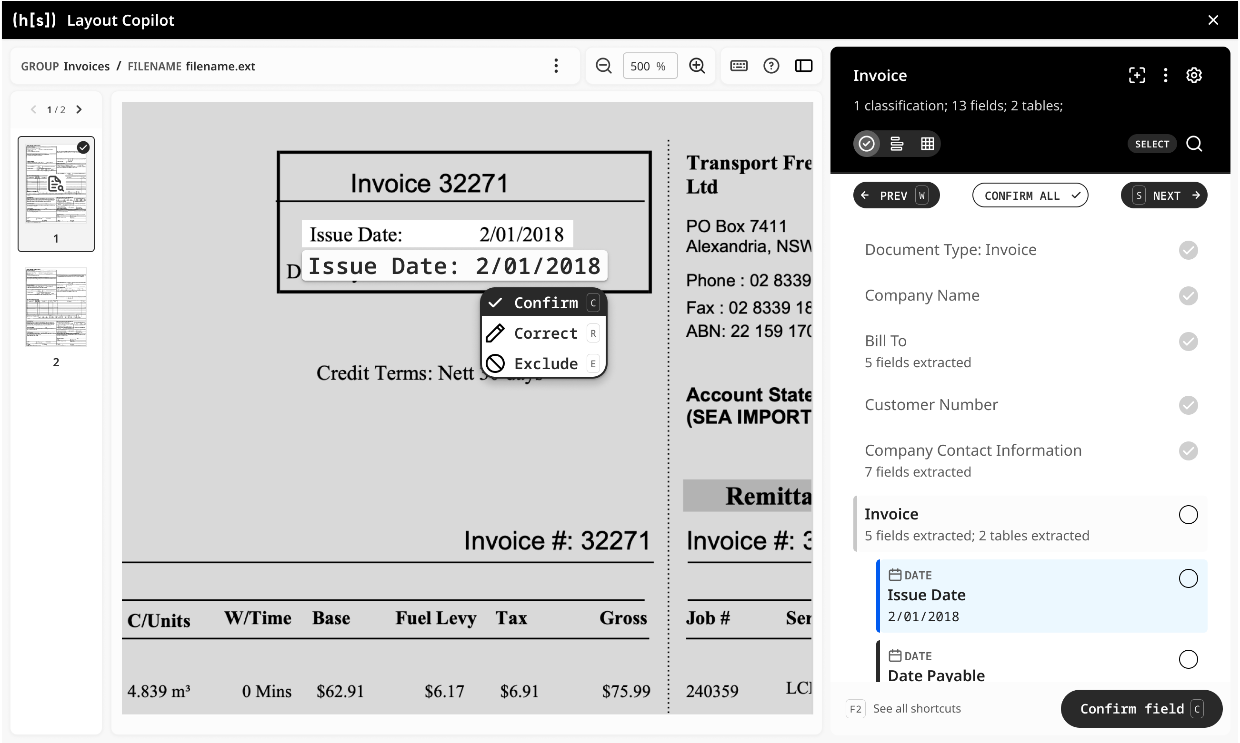
Task: Open help question mark icon
Action: point(771,66)
